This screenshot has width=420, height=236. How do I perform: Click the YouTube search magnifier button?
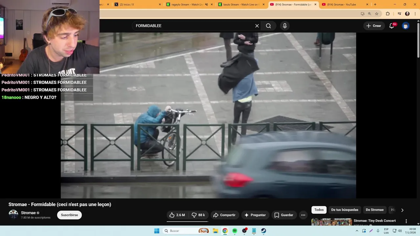268,26
